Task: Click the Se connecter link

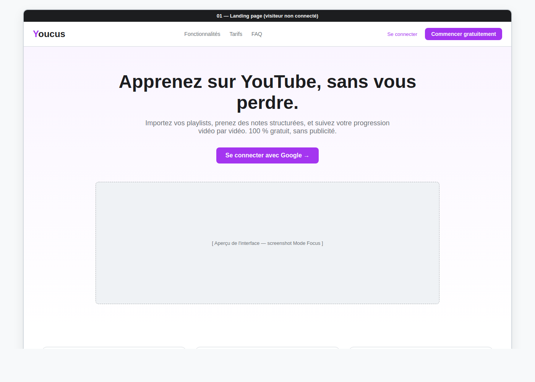Action: click(402, 34)
